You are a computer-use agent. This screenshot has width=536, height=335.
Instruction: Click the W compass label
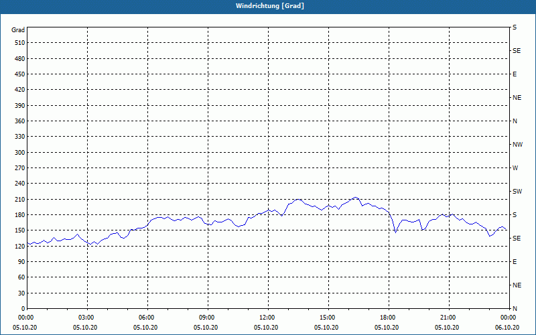[x=515, y=168]
